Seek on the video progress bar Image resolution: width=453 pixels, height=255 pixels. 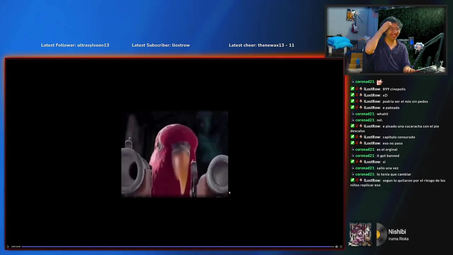coord(178,246)
